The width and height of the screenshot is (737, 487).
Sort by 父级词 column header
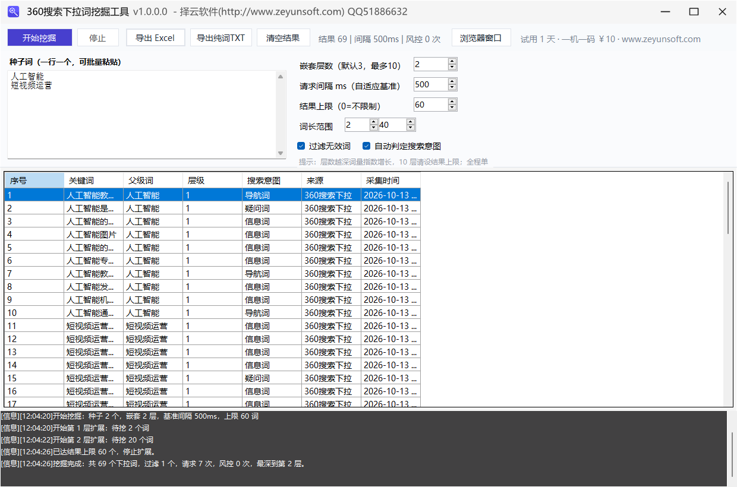[153, 181]
